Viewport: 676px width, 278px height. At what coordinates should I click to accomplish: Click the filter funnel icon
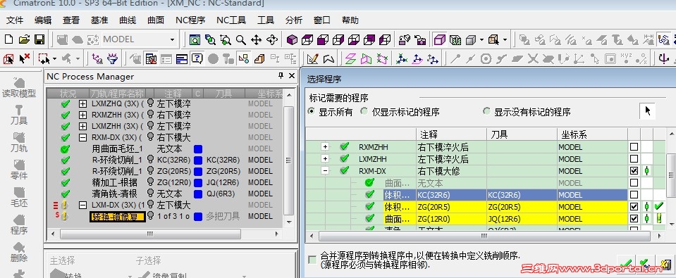pos(113,58)
